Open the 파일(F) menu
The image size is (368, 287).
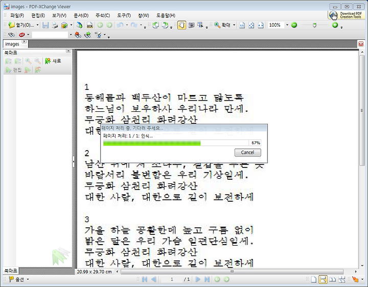(x=17, y=15)
